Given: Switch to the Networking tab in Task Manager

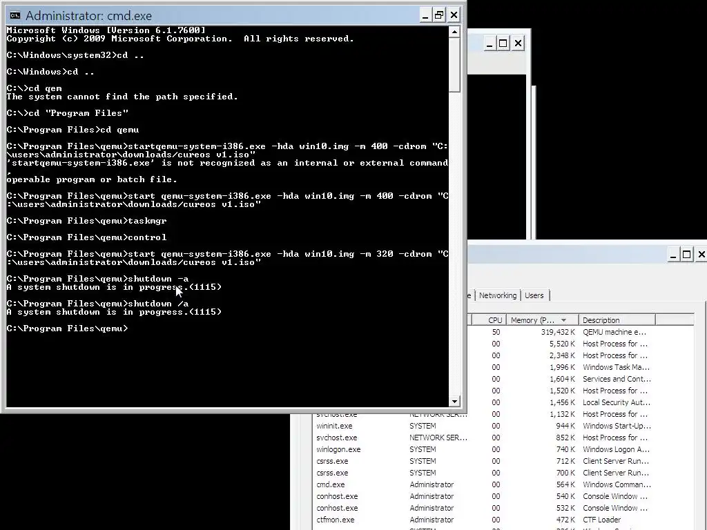Looking at the screenshot, I should click(x=498, y=295).
